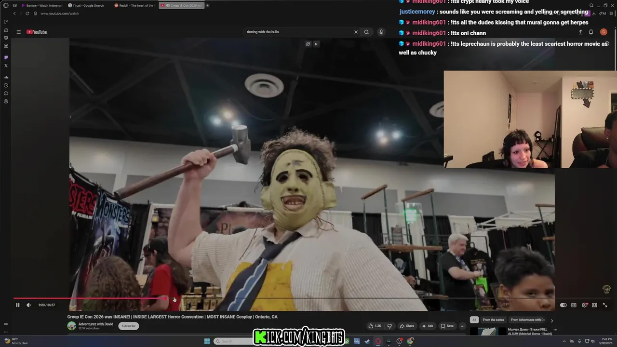The height and width of the screenshot is (347, 617).
Task: Save the video to a playlist
Action: coord(447,326)
